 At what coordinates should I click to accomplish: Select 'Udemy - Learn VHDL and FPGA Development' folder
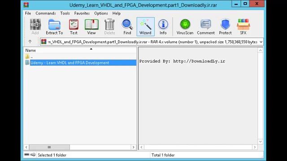click(80, 63)
